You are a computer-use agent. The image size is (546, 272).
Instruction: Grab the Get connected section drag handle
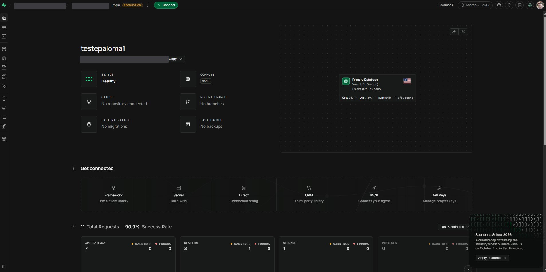pyautogui.click(x=74, y=169)
